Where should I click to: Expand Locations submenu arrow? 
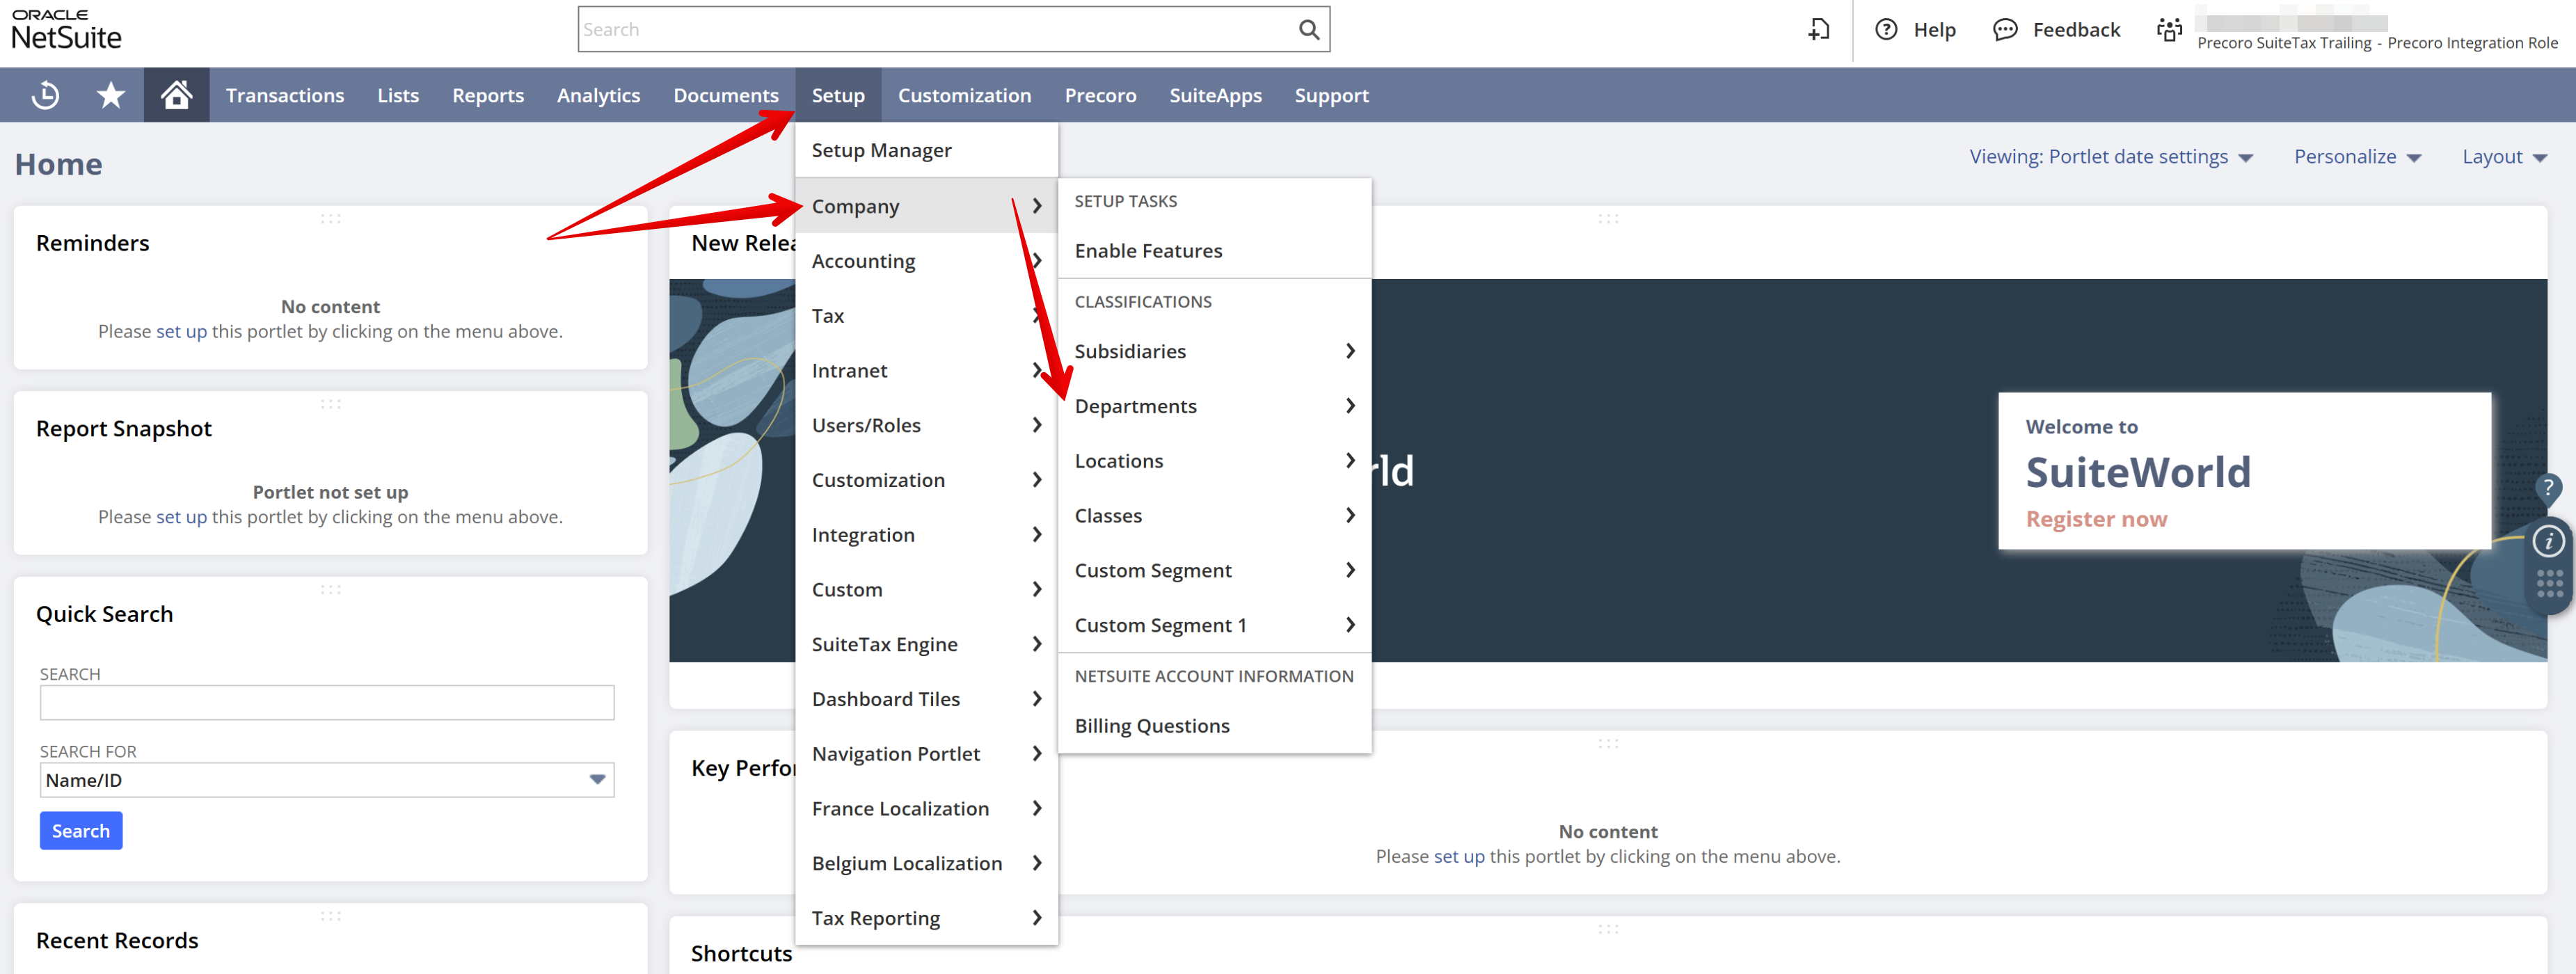[x=1350, y=461]
